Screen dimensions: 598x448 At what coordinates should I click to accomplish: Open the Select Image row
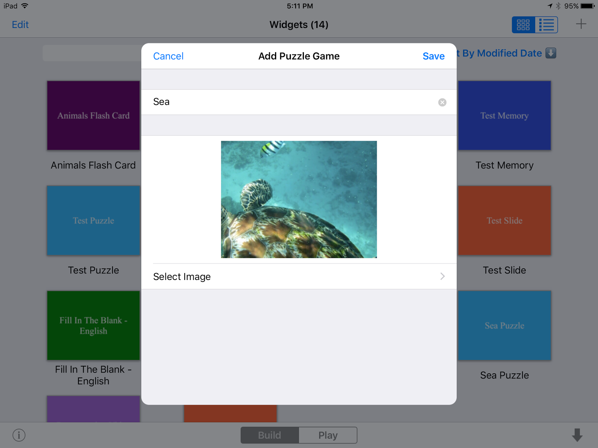coord(299,277)
